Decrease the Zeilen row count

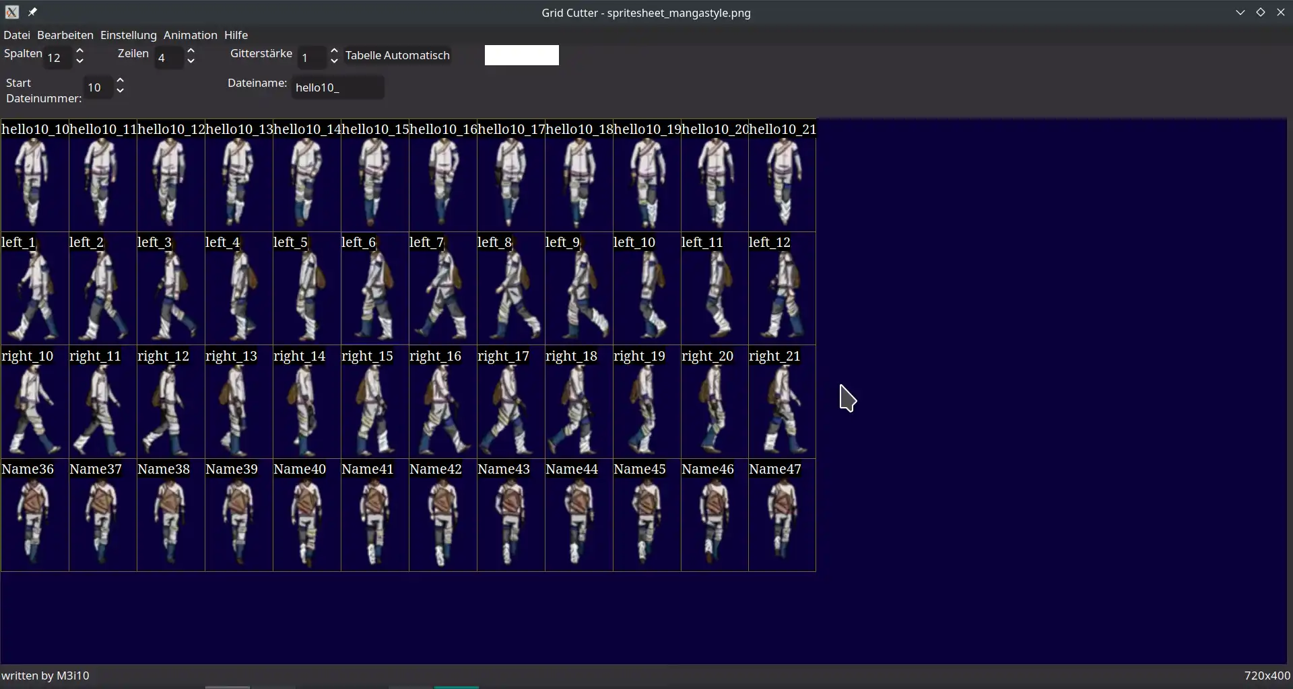coord(191,61)
